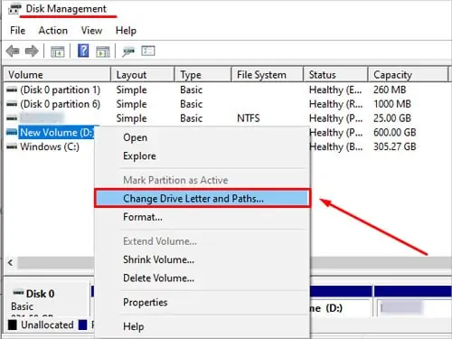Click the Forward arrow toolbar icon

(32, 52)
